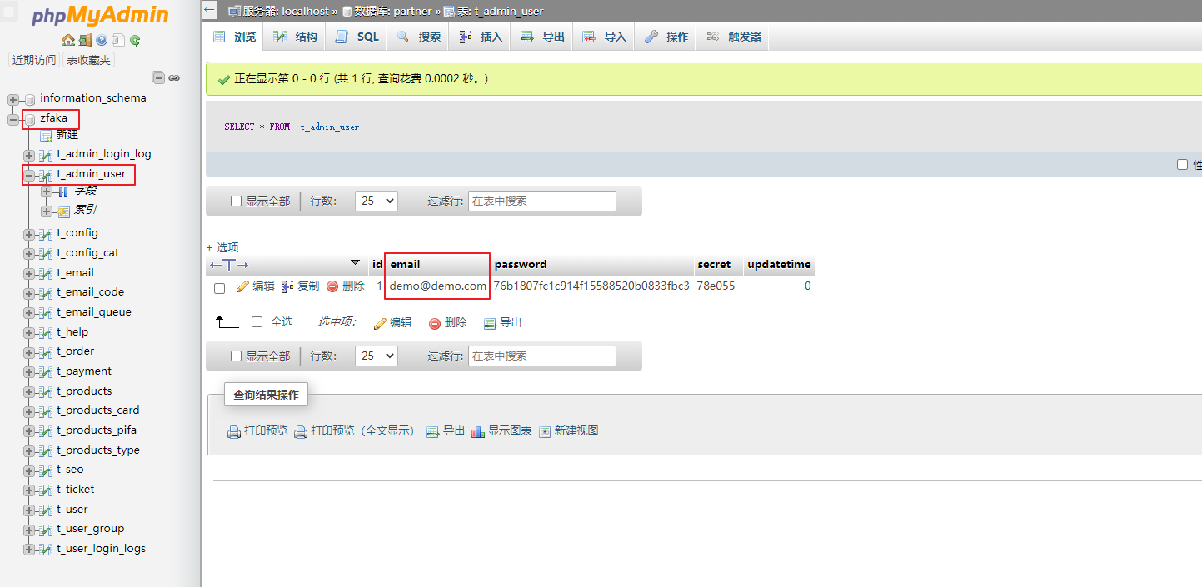
Task: Collapse all navigation tree items
Action: pyautogui.click(x=158, y=77)
